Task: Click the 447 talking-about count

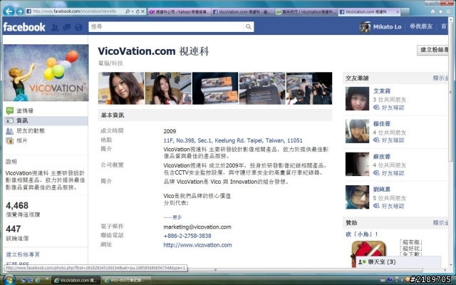Action: point(13,229)
